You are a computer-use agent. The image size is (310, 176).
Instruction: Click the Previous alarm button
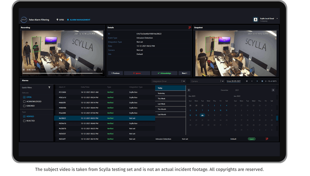[x=115, y=73]
